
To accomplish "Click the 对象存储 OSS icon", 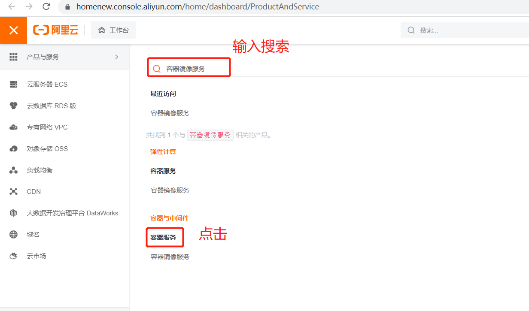I will click(13, 148).
